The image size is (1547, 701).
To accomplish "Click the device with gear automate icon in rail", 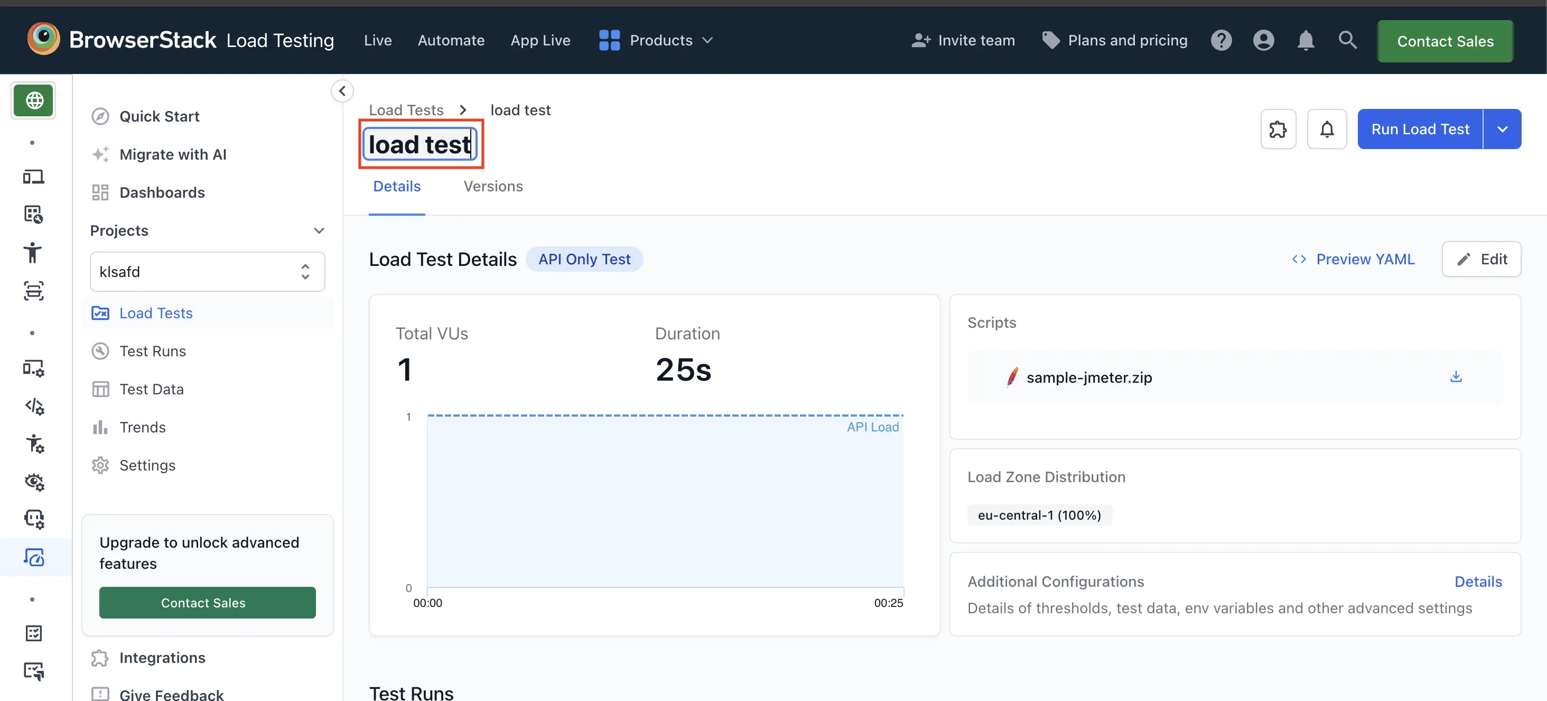I will pos(34,367).
